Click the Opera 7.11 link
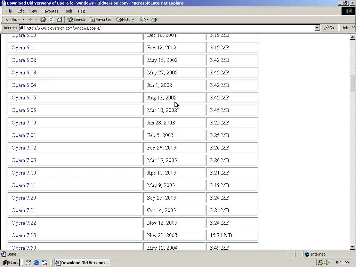The image size is (356, 267). [x=24, y=185]
